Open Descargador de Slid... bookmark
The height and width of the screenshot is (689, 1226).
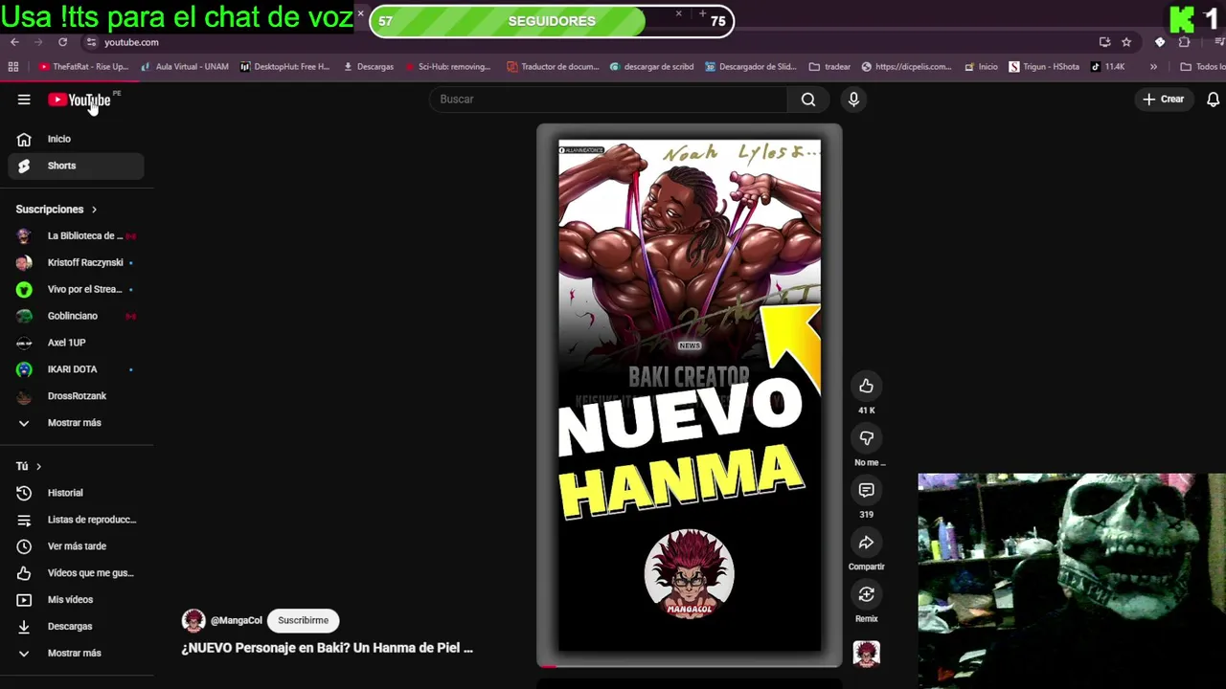pos(751,67)
